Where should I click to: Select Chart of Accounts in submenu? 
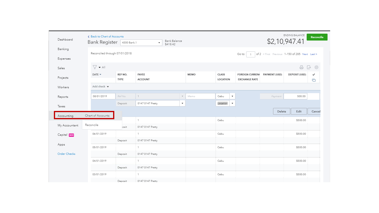point(97,116)
